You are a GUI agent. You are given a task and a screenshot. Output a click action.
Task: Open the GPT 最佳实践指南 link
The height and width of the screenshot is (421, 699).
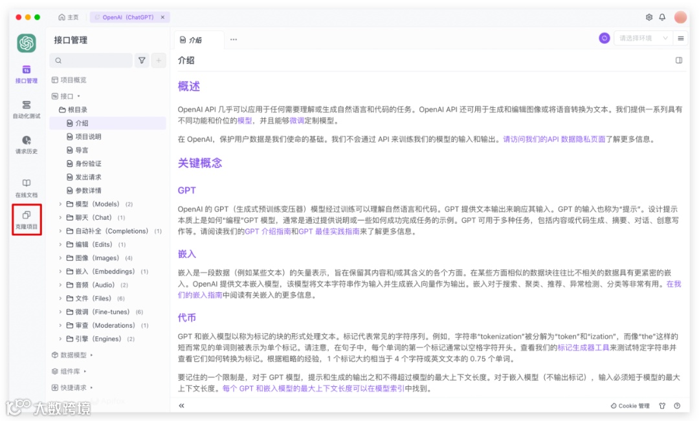click(x=329, y=232)
